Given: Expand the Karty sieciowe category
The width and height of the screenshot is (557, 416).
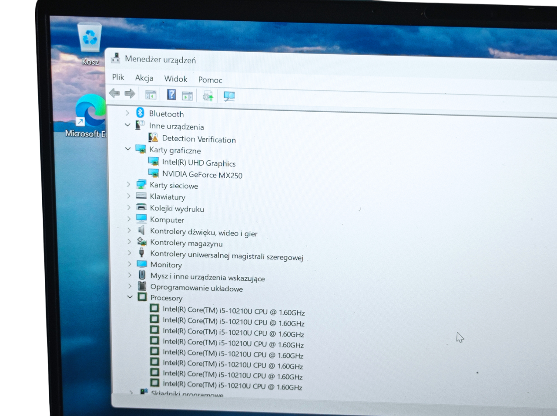Looking at the screenshot, I should [x=128, y=184].
